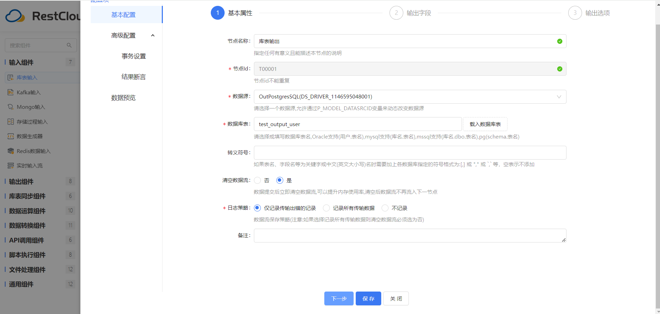Open 数据预览 menu item
This screenshot has height=314, width=660.
point(124,98)
